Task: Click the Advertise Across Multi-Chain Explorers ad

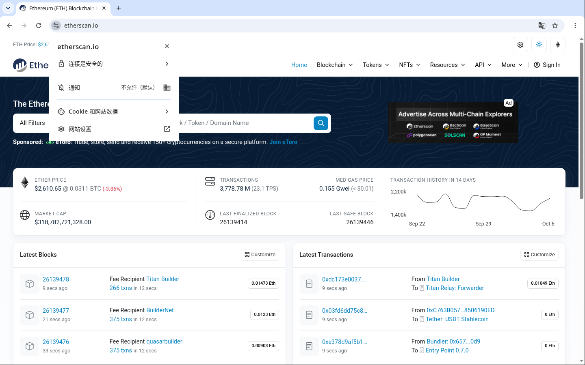Action: point(453,122)
